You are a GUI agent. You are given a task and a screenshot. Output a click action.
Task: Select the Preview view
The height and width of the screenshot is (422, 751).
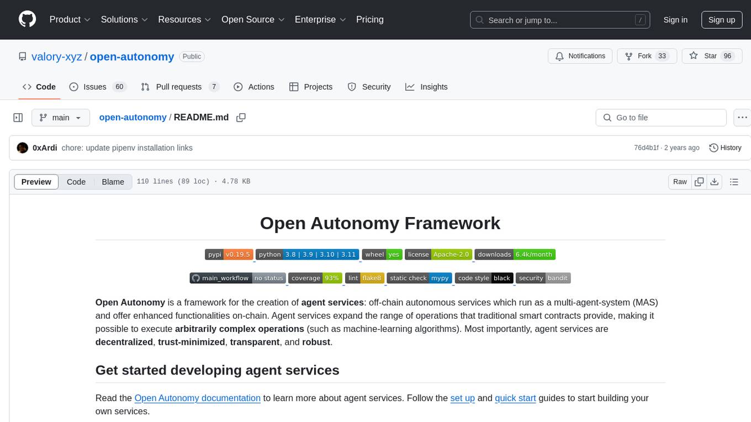pos(36,182)
